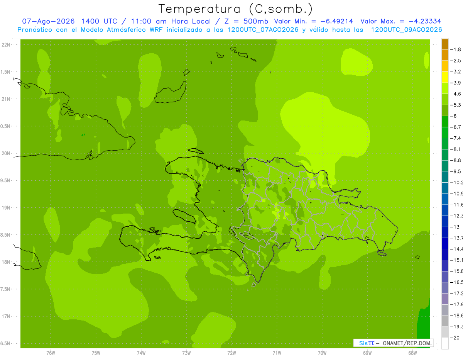
Task: Click the '-2.5' legend value
Action: pos(456,61)
